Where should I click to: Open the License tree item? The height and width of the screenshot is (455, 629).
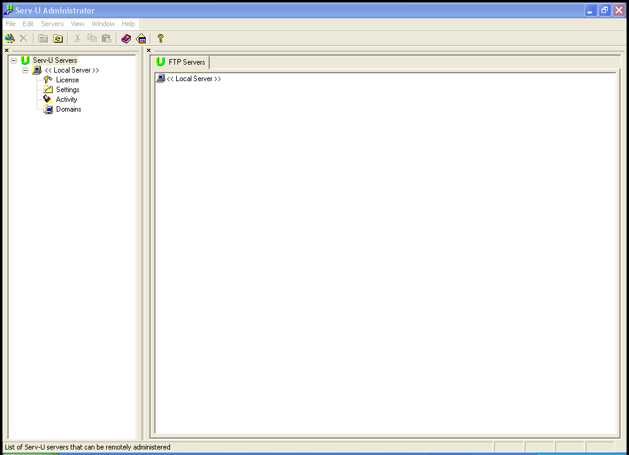point(68,80)
